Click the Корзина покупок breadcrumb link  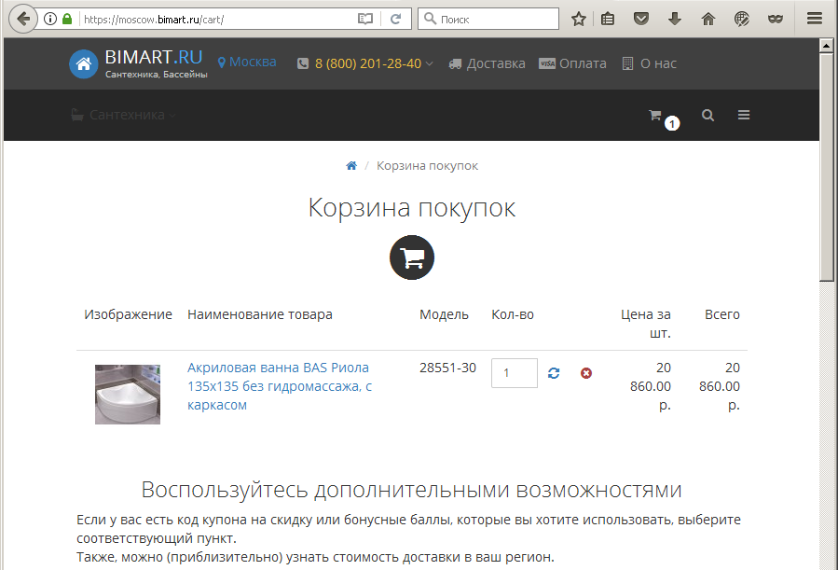427,166
